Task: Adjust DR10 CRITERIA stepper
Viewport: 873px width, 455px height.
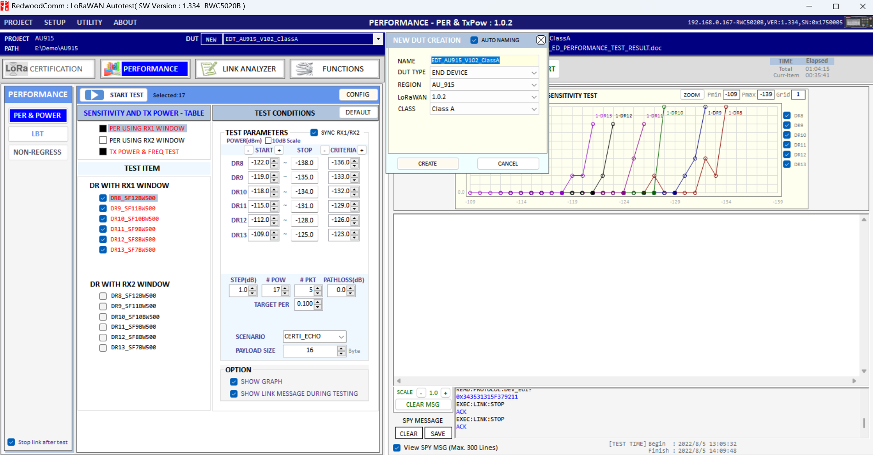Action: [355, 191]
